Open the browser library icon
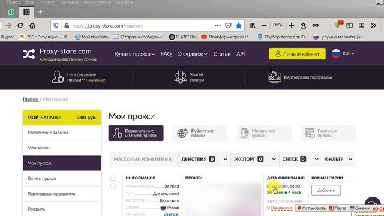Screen dimensions: 384x216 tap(252, 25)
